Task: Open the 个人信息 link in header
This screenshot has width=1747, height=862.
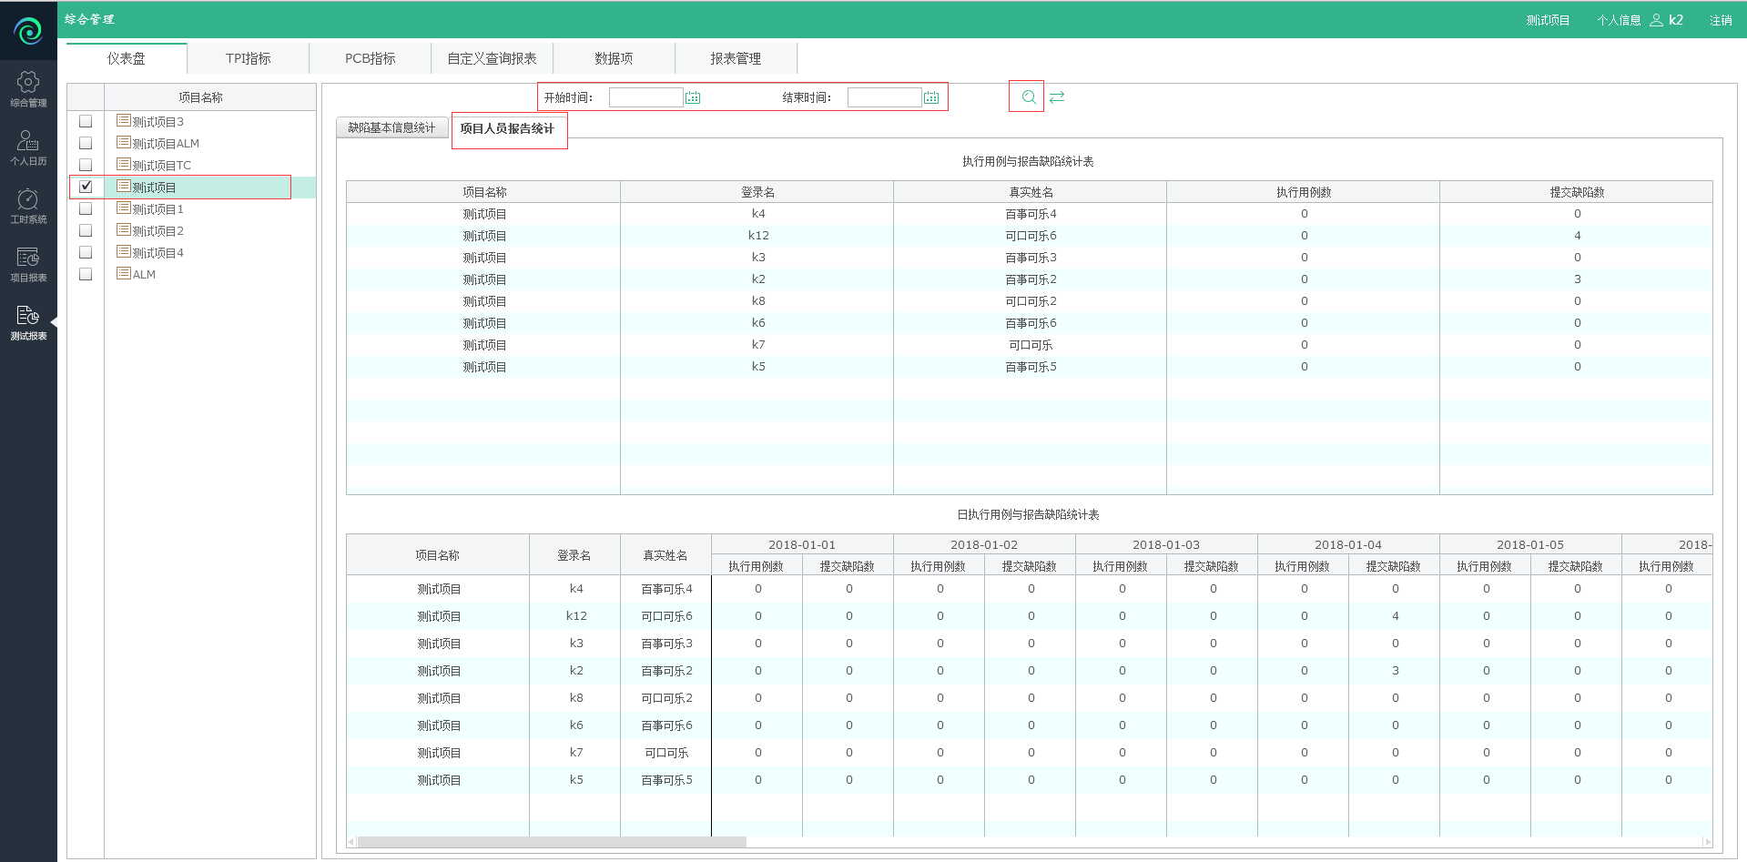Action: pos(1618,20)
